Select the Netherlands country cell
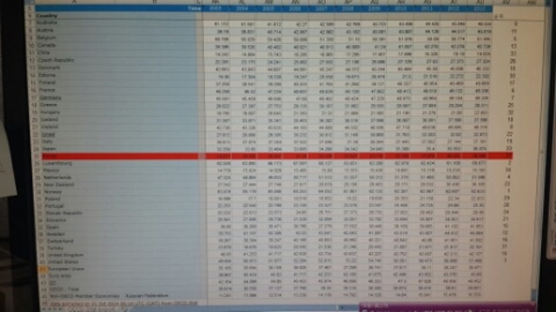 click(x=57, y=178)
